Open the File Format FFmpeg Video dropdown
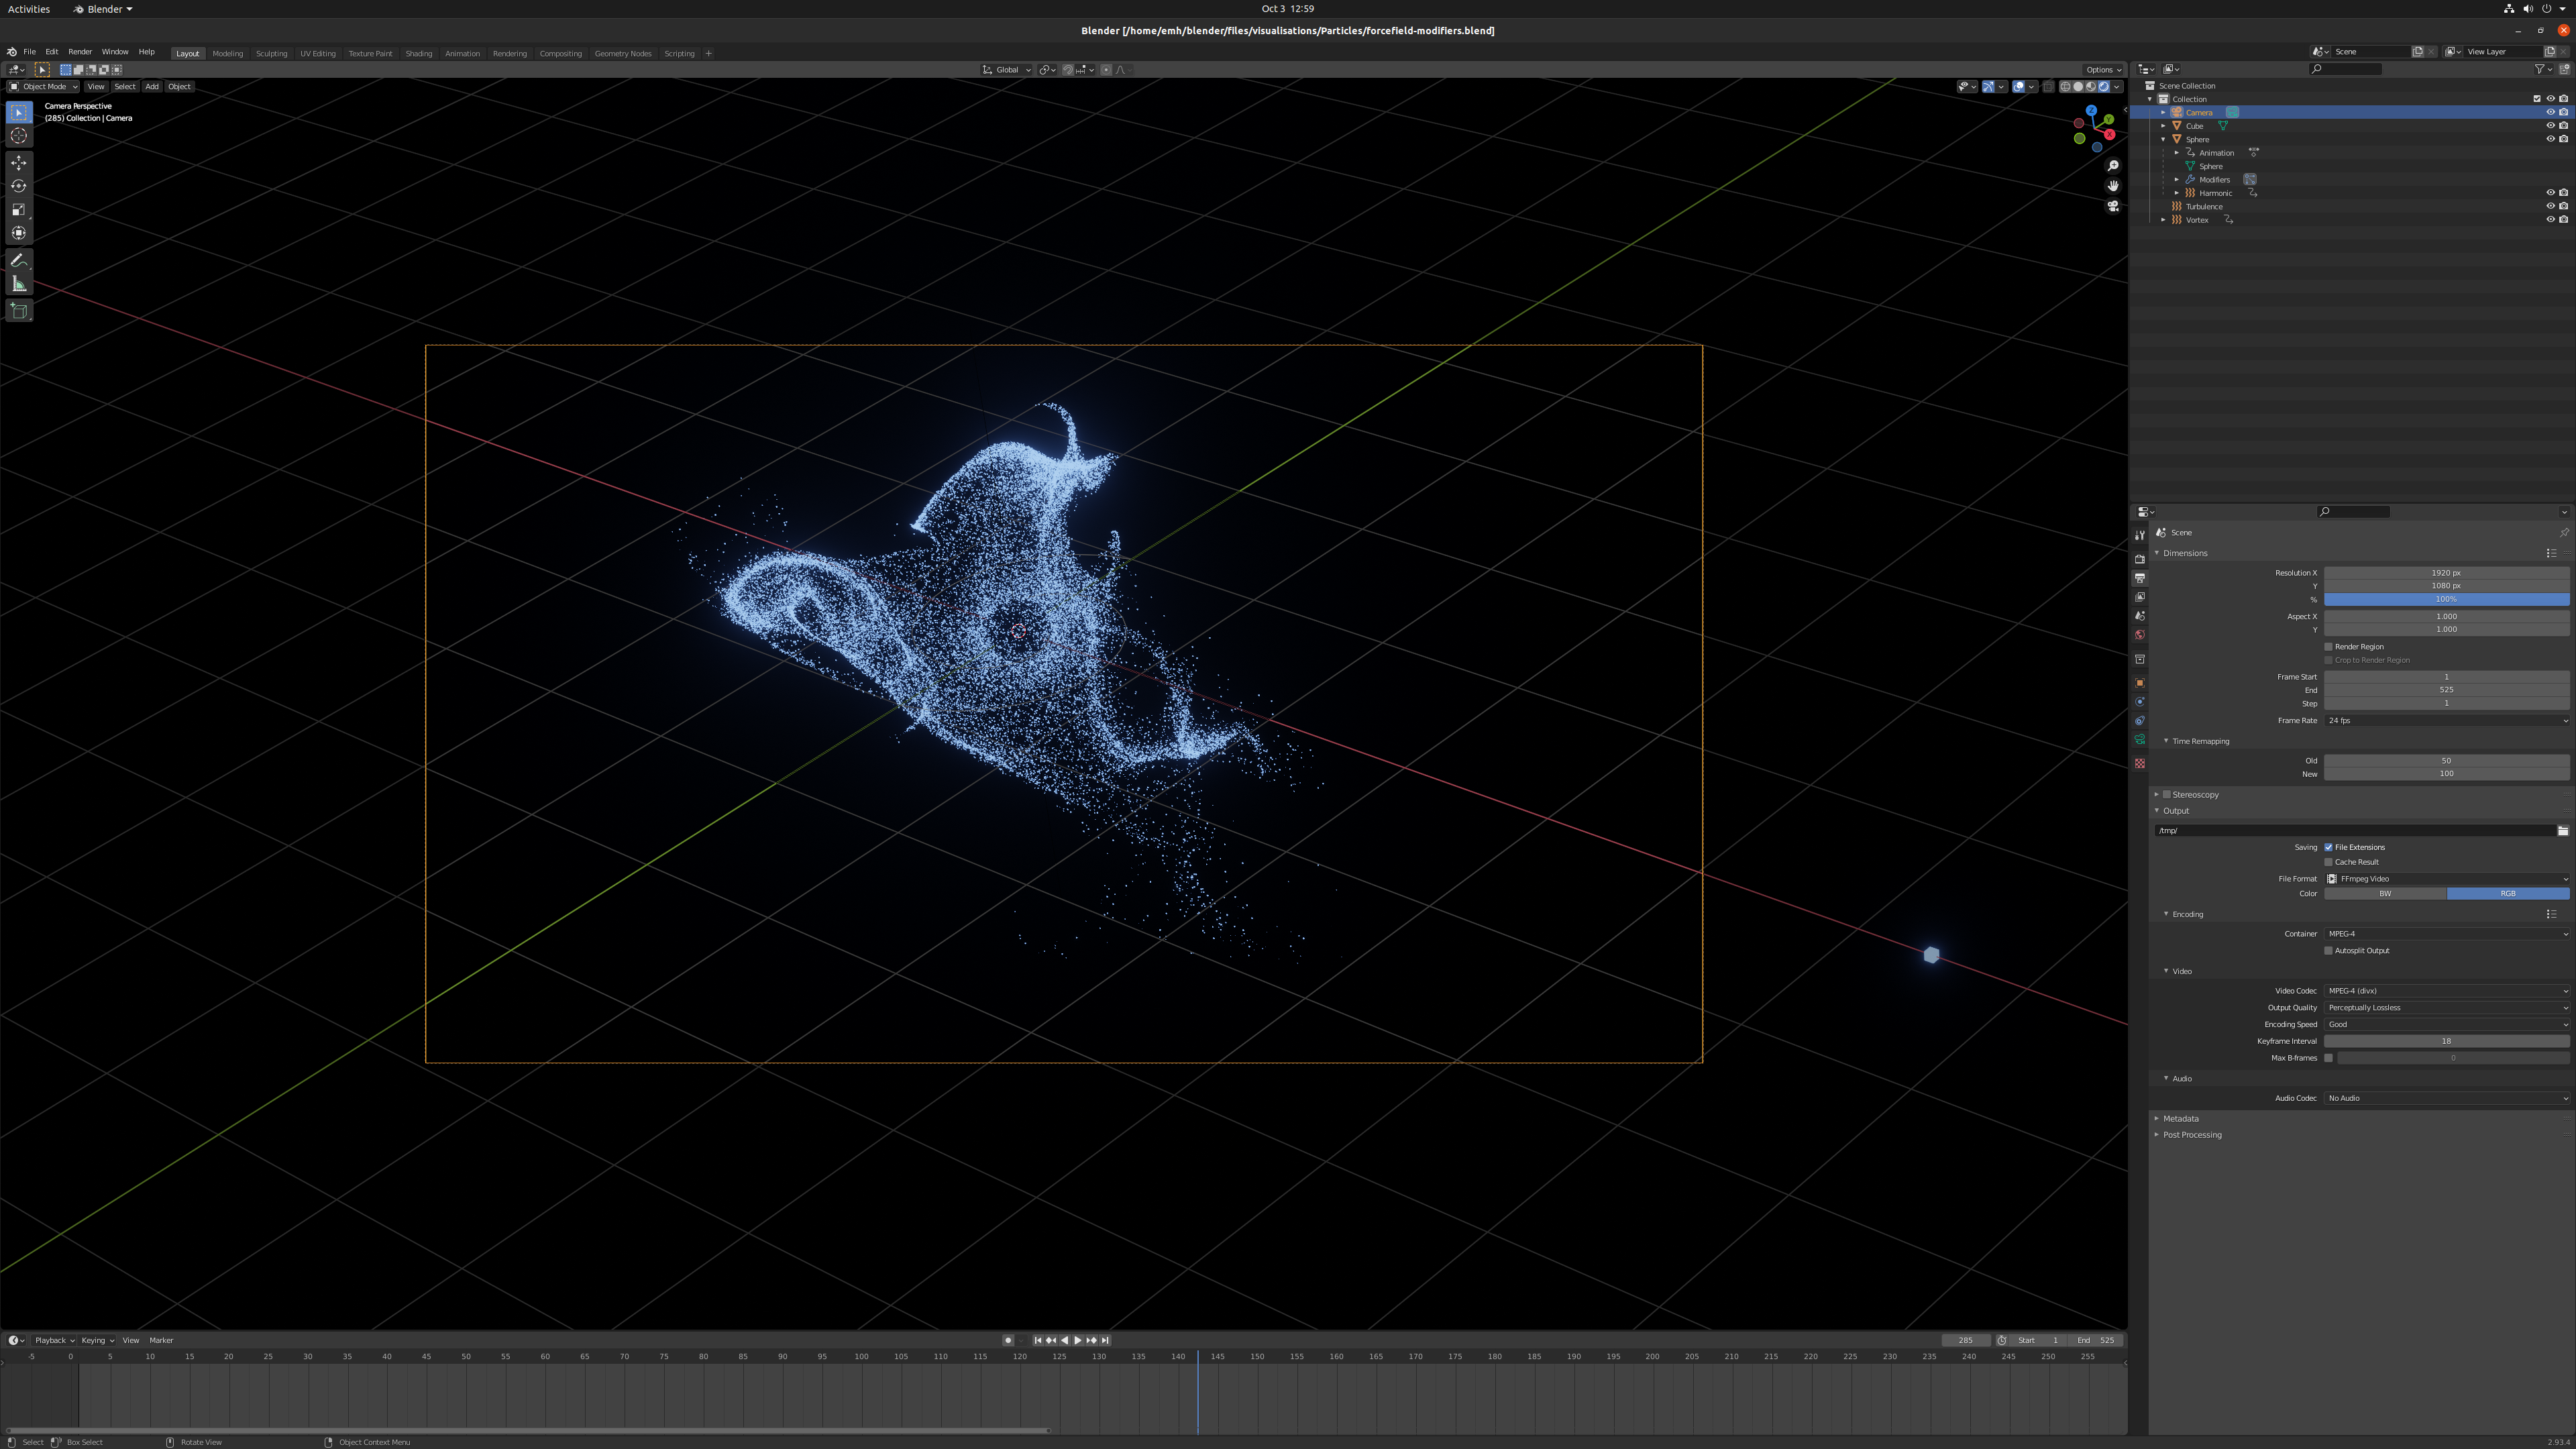The height and width of the screenshot is (1449, 2576). [2446, 879]
